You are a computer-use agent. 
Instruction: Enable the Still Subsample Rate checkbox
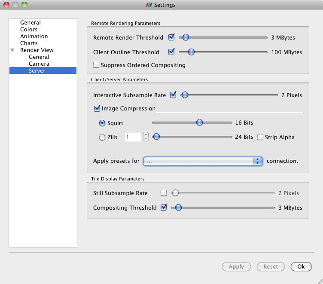[x=164, y=193]
